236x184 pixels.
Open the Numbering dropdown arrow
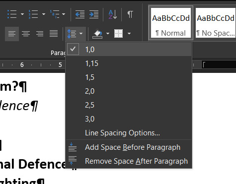pyautogui.click(x=44, y=14)
